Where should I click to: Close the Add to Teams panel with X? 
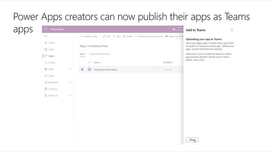232,30
